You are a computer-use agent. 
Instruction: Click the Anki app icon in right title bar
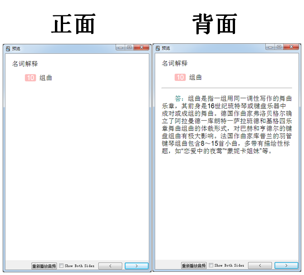(x=157, y=48)
